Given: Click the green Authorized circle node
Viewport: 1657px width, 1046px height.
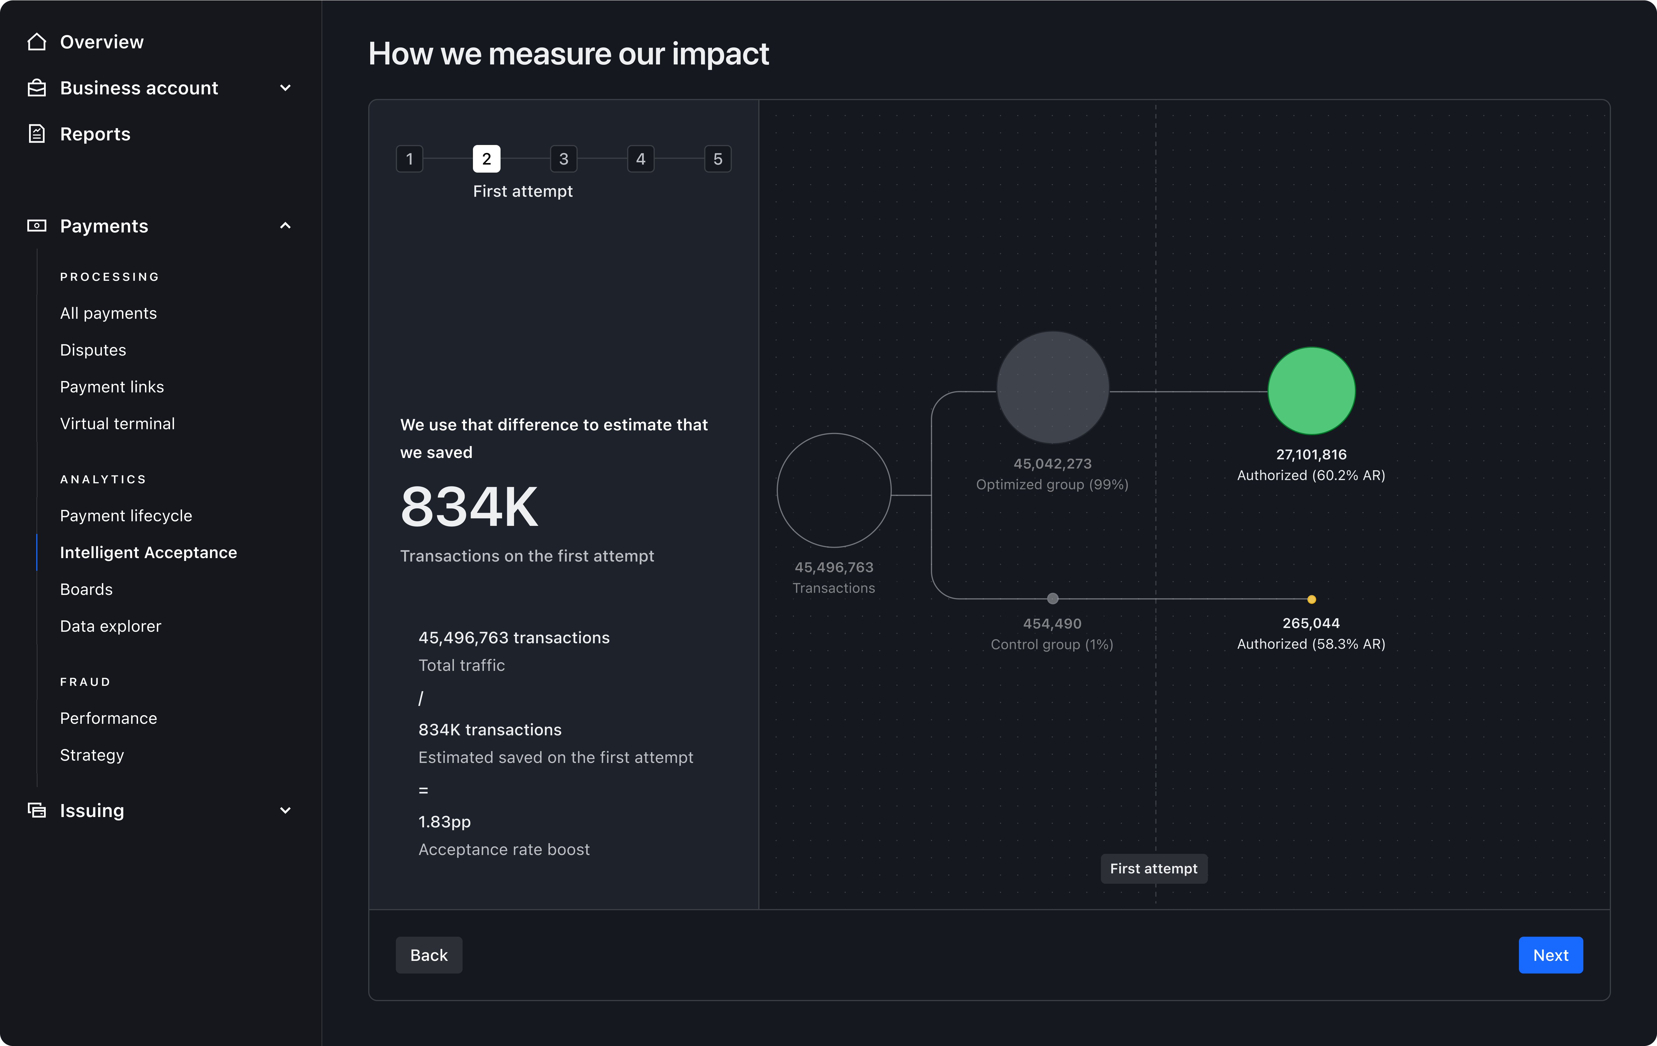Looking at the screenshot, I should click(1312, 391).
